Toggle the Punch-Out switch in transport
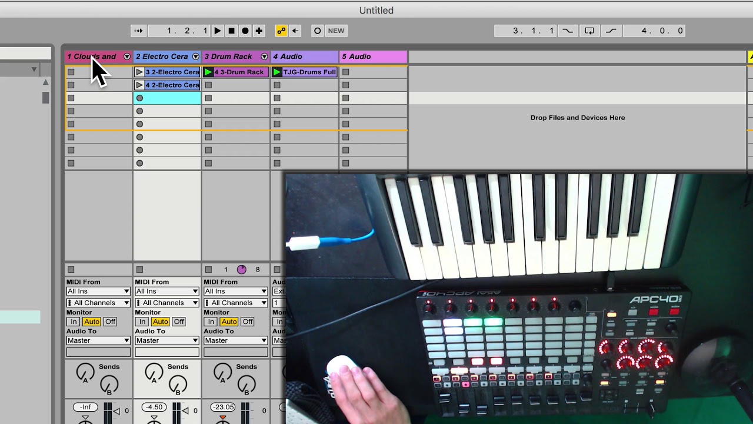 [x=611, y=31]
